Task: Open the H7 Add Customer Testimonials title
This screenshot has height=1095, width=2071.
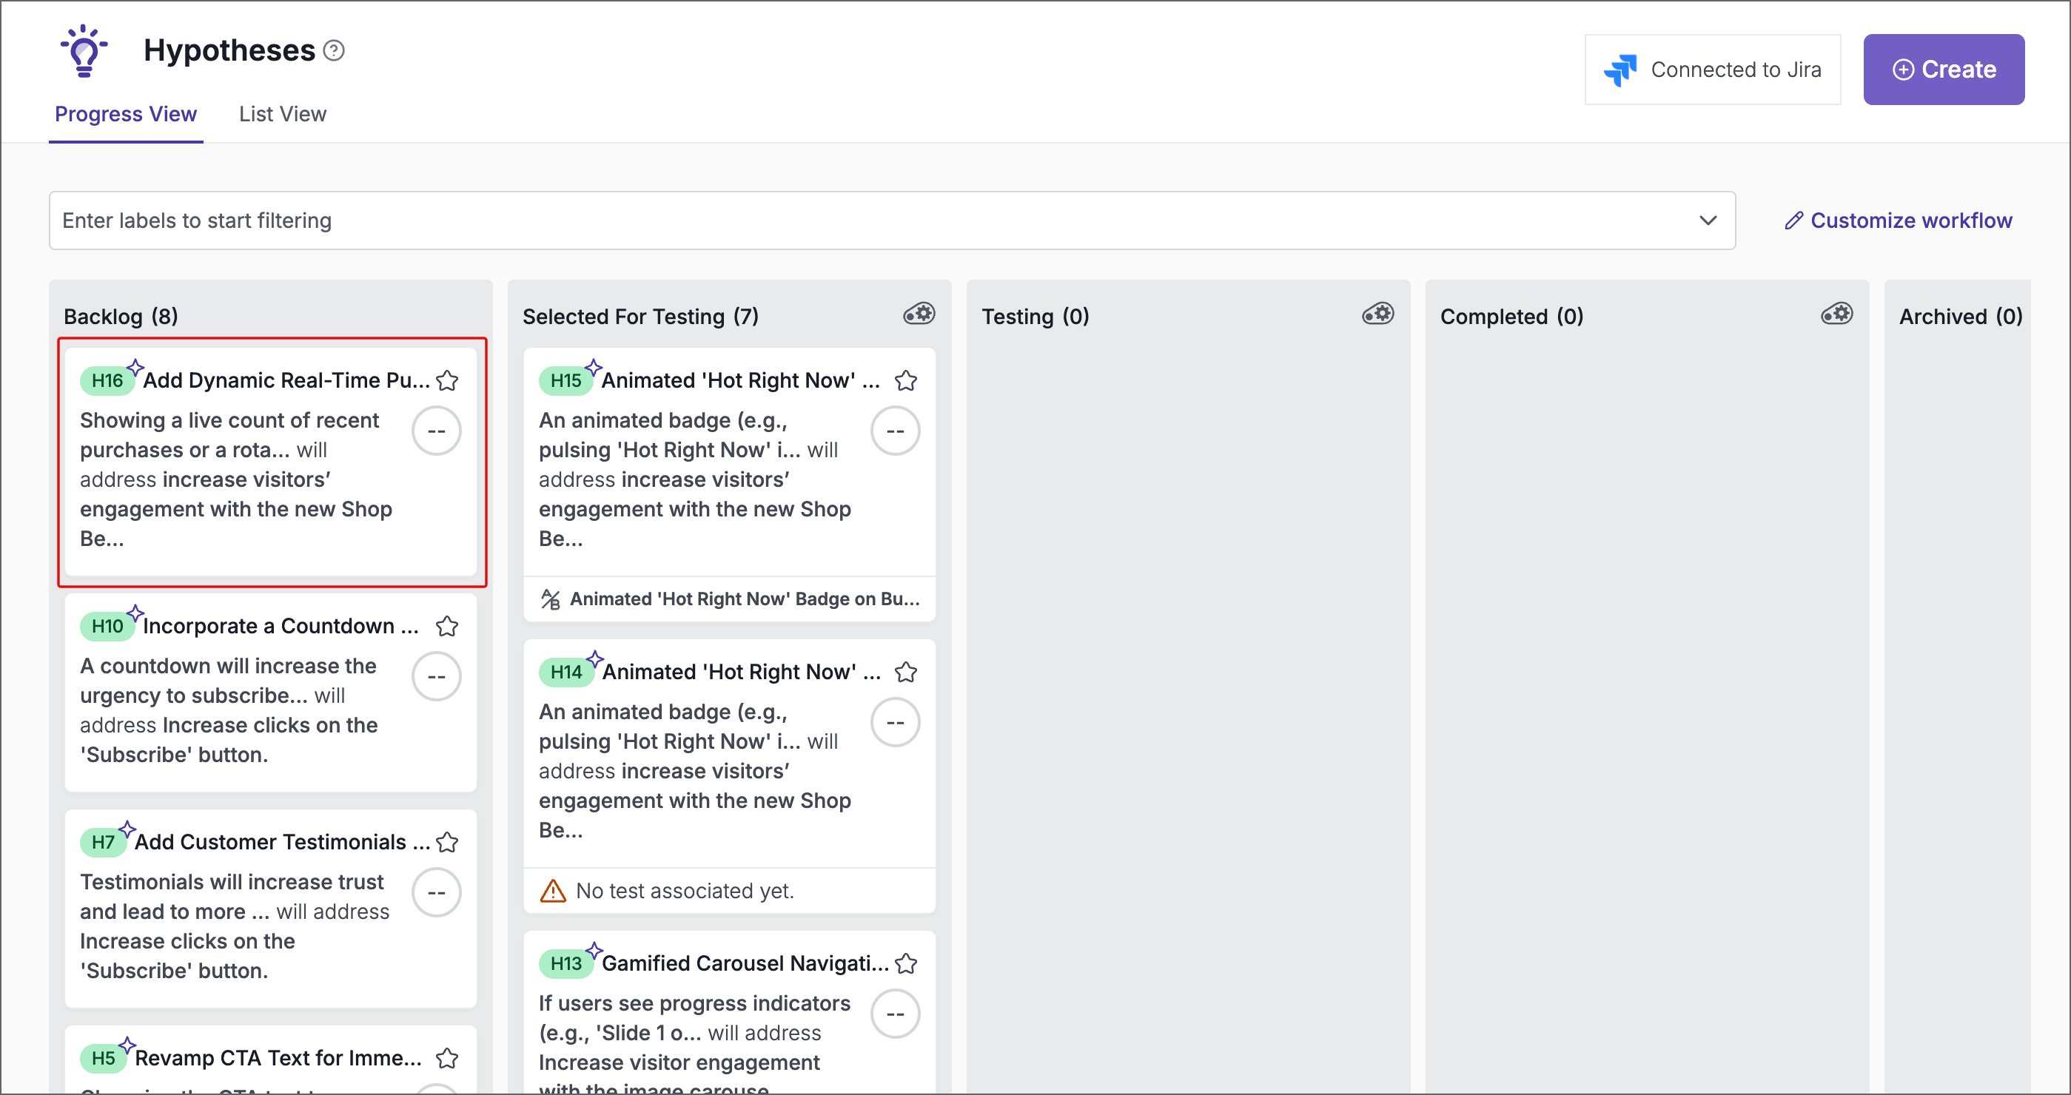Action: coord(282,842)
